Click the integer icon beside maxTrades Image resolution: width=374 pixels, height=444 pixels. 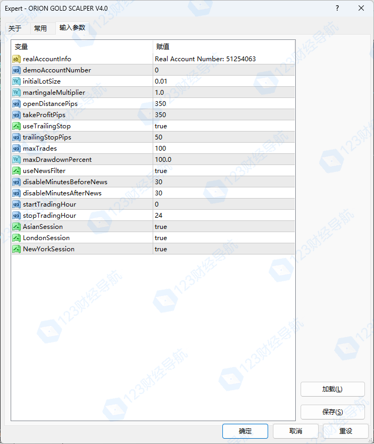pyautogui.click(x=16, y=149)
